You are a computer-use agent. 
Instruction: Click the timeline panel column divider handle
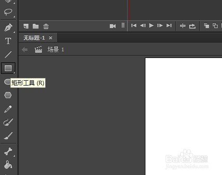(123, 25)
